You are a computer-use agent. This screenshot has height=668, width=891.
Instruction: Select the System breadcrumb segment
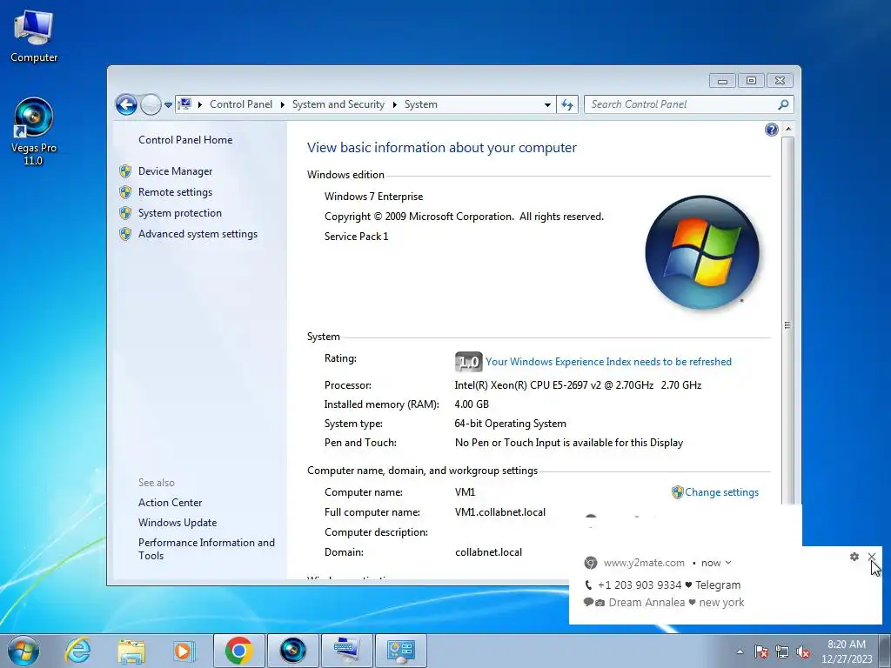pos(421,104)
